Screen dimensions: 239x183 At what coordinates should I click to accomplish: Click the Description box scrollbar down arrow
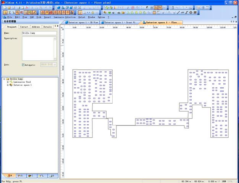[x=55, y=59]
